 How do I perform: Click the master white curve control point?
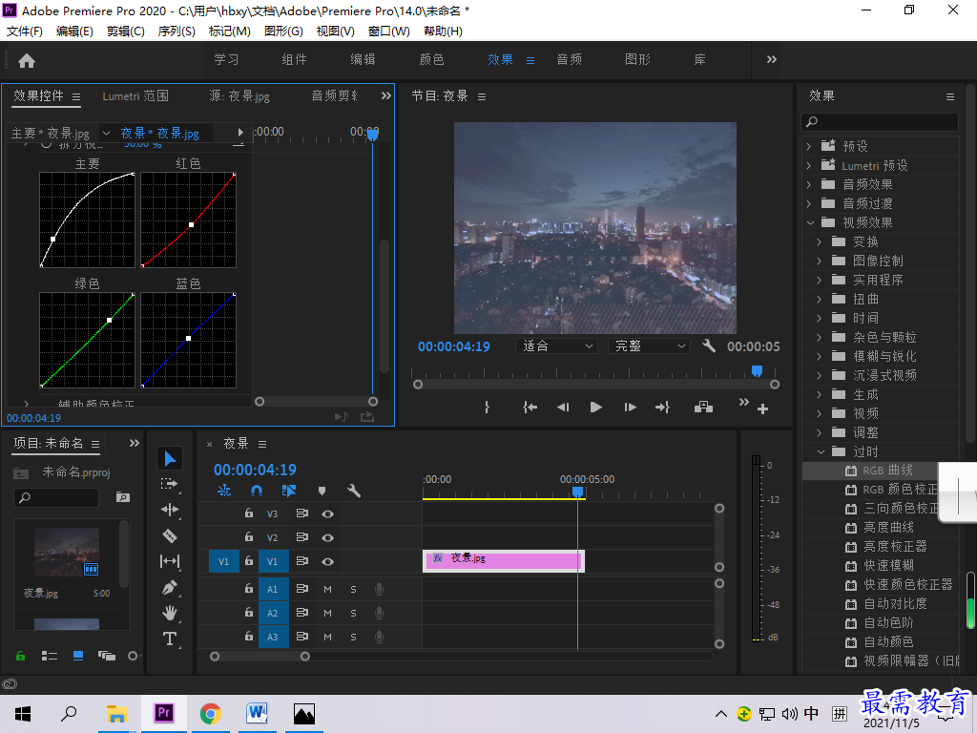click(53, 239)
